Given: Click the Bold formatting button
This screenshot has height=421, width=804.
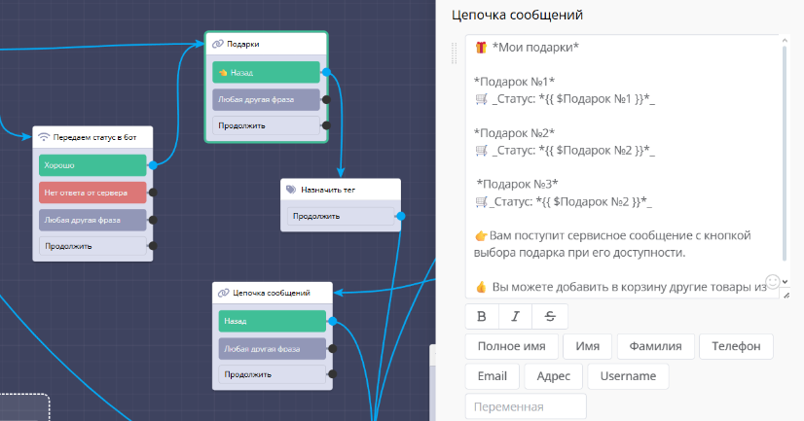Looking at the screenshot, I should coord(482,316).
